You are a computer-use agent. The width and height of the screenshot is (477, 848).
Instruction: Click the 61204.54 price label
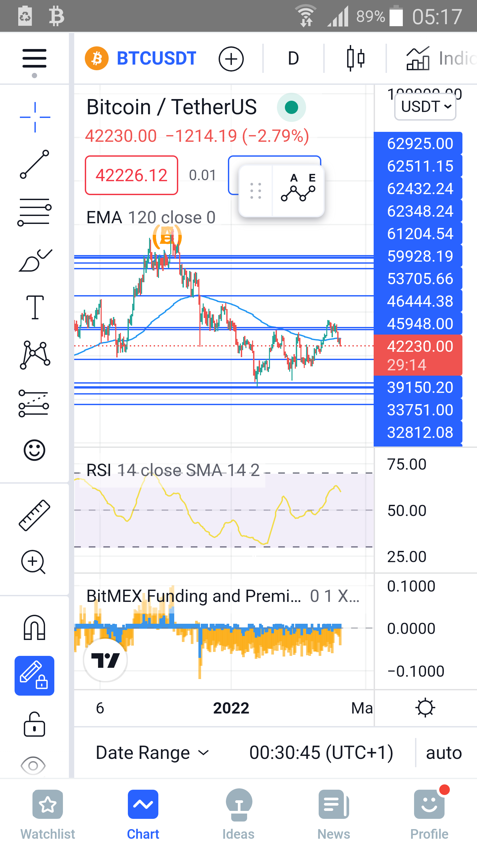pyautogui.click(x=418, y=234)
